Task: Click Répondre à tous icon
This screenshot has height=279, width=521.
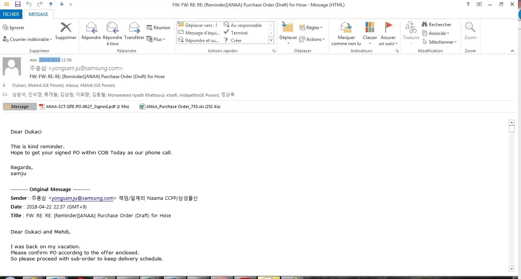Action: (x=112, y=28)
